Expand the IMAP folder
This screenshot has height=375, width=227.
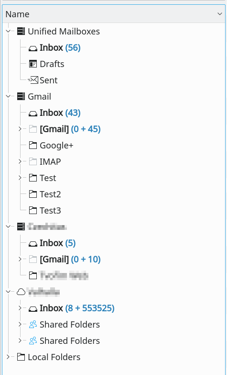(20, 162)
